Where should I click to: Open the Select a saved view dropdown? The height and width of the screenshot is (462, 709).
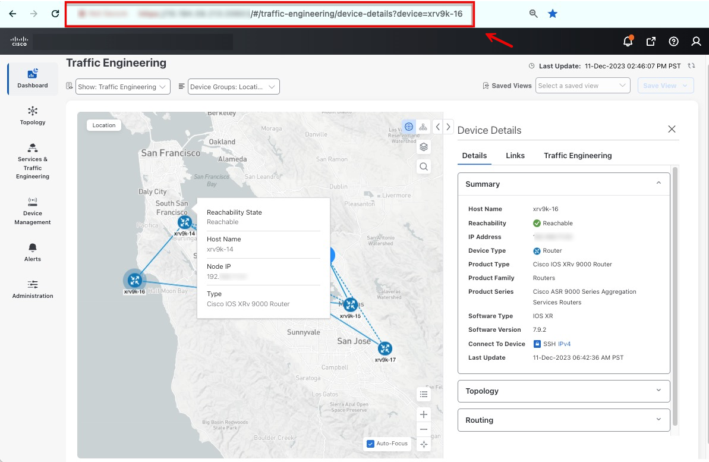582,86
